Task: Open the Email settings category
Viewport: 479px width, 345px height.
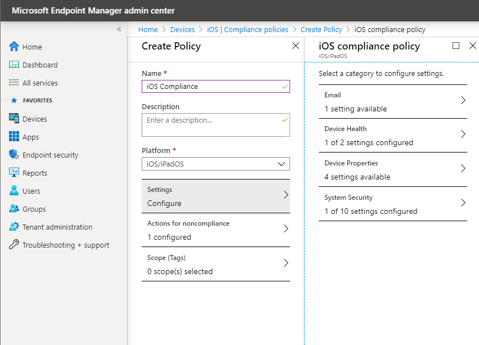Action: tap(393, 101)
